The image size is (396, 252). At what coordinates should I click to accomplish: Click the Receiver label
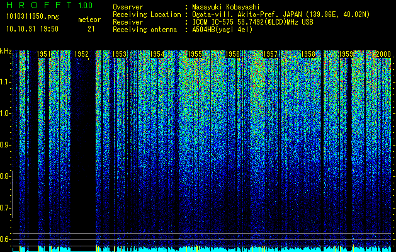tap(128, 22)
